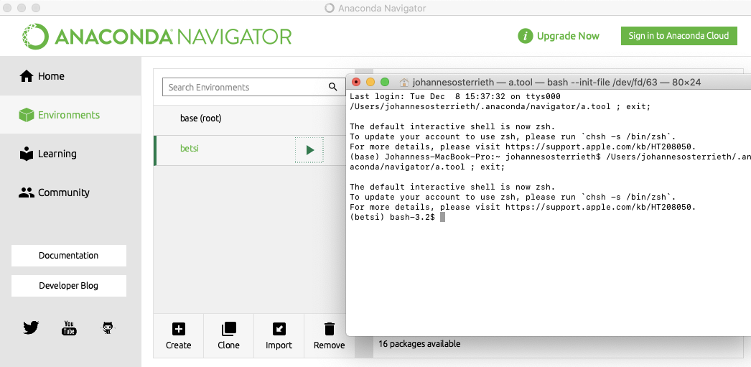Image resolution: width=751 pixels, height=367 pixels.
Task: Minimize the Terminal with yellow button
Action: coord(370,82)
